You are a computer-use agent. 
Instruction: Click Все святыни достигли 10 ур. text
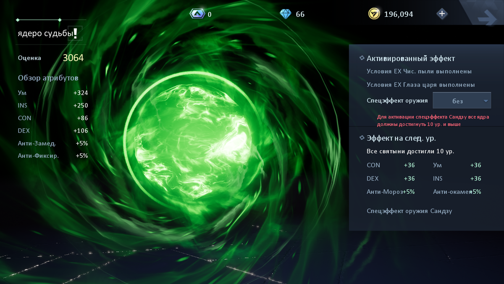click(x=410, y=151)
